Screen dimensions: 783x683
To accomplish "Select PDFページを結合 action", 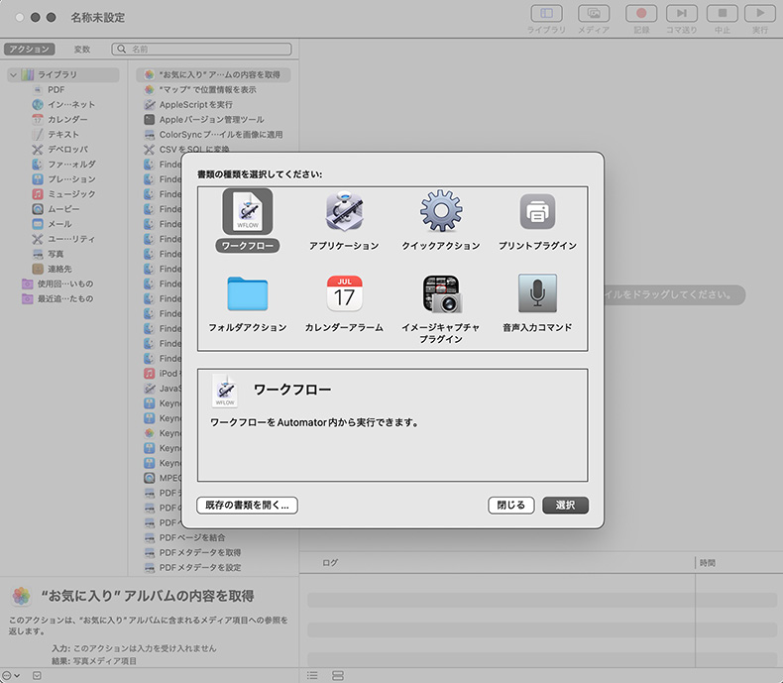I will [x=191, y=537].
